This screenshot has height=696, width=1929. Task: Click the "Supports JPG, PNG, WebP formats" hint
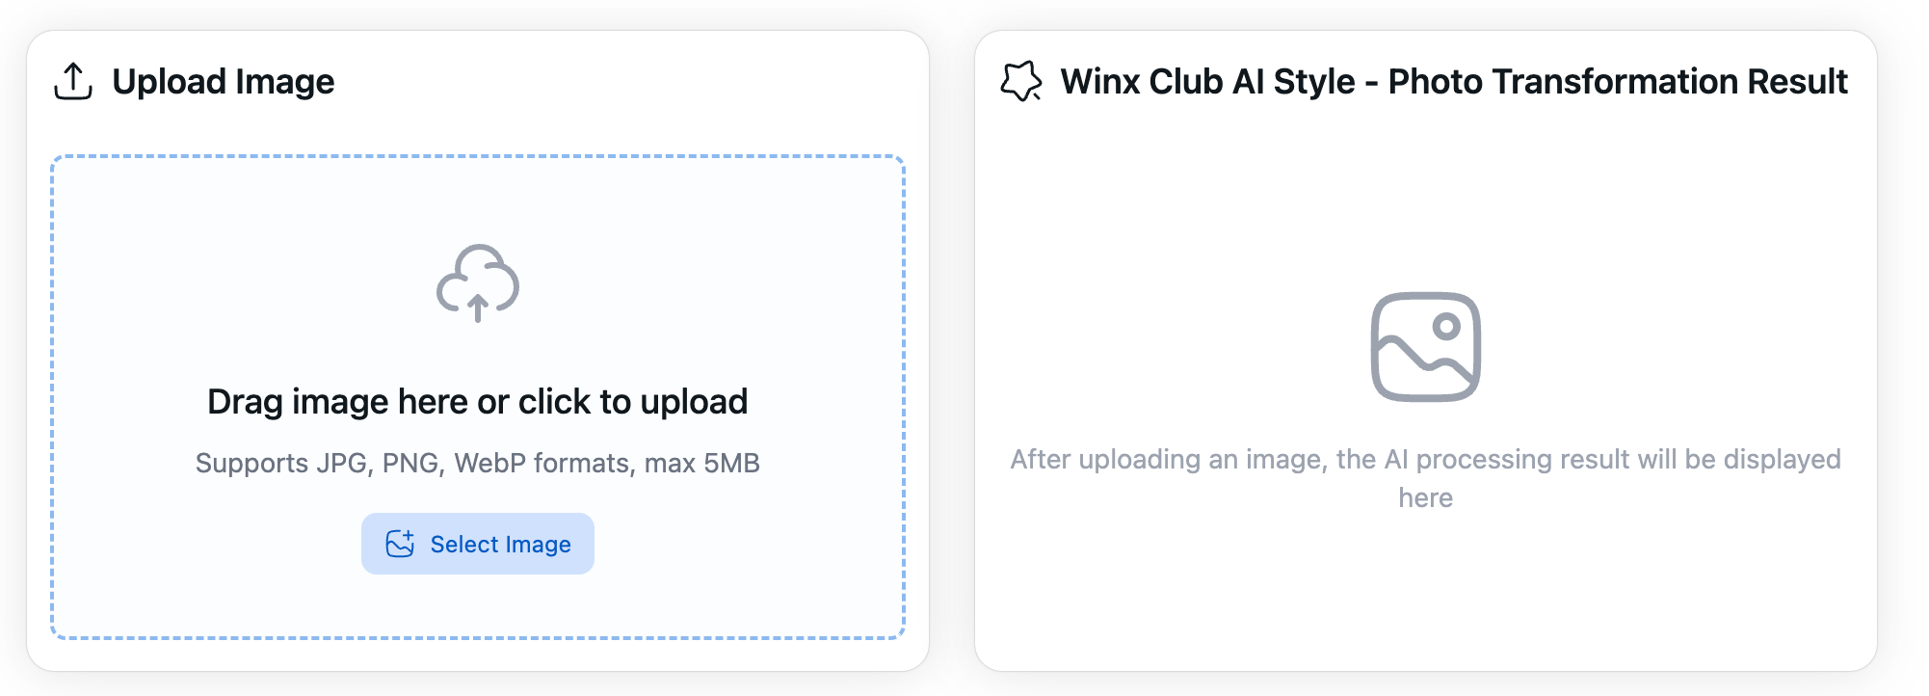pos(412,464)
